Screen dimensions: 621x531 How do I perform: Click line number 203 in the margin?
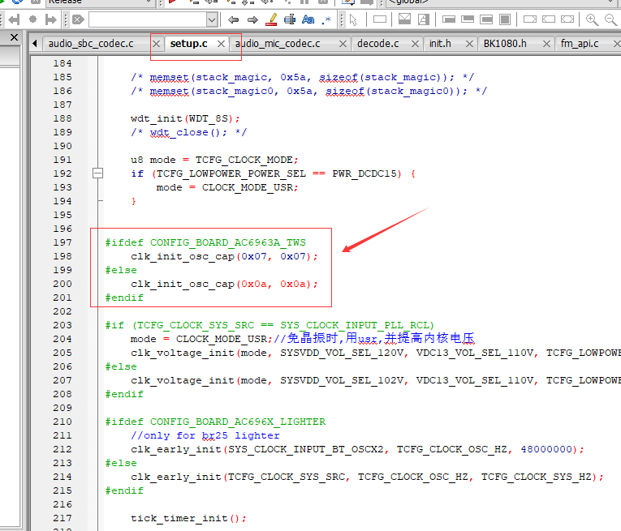[x=63, y=325]
